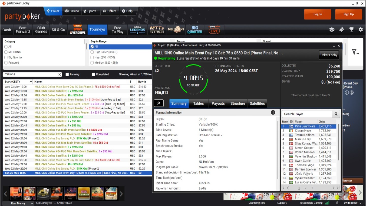Check the MILLIONS category checkbox
Screen dimensions: 366x206
[6, 52]
